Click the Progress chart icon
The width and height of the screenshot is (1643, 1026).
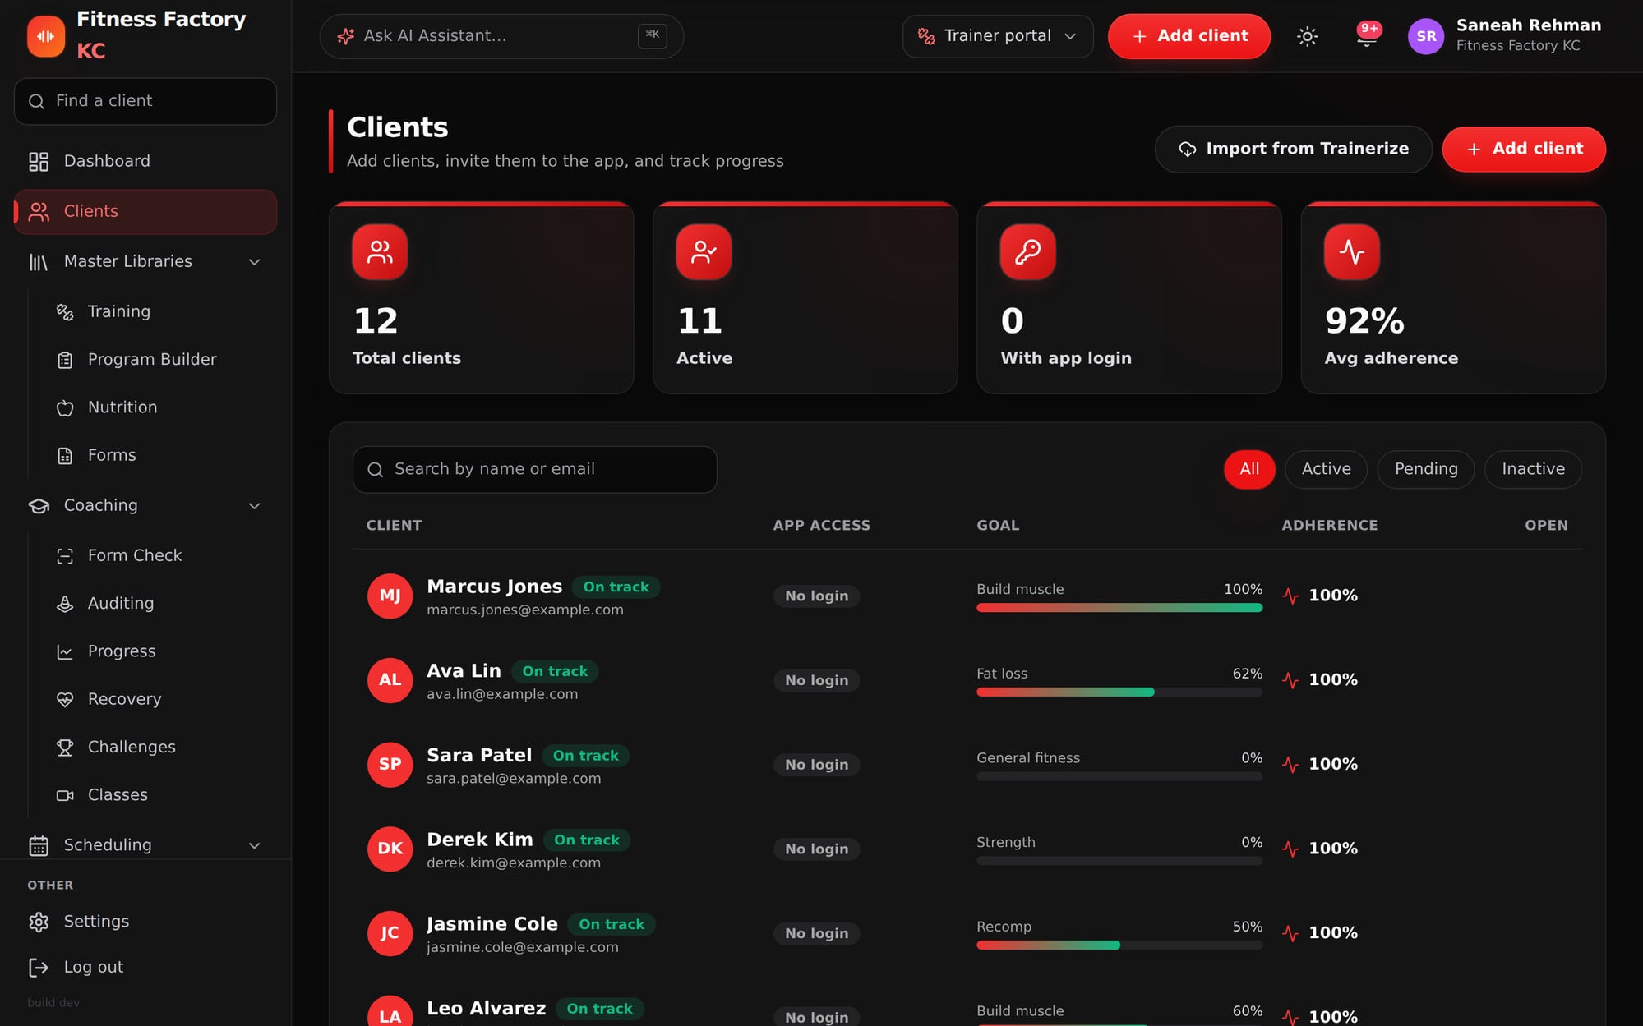65,651
